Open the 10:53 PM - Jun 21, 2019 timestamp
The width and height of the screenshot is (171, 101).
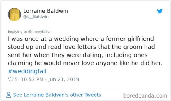pyautogui.click(x=50, y=80)
